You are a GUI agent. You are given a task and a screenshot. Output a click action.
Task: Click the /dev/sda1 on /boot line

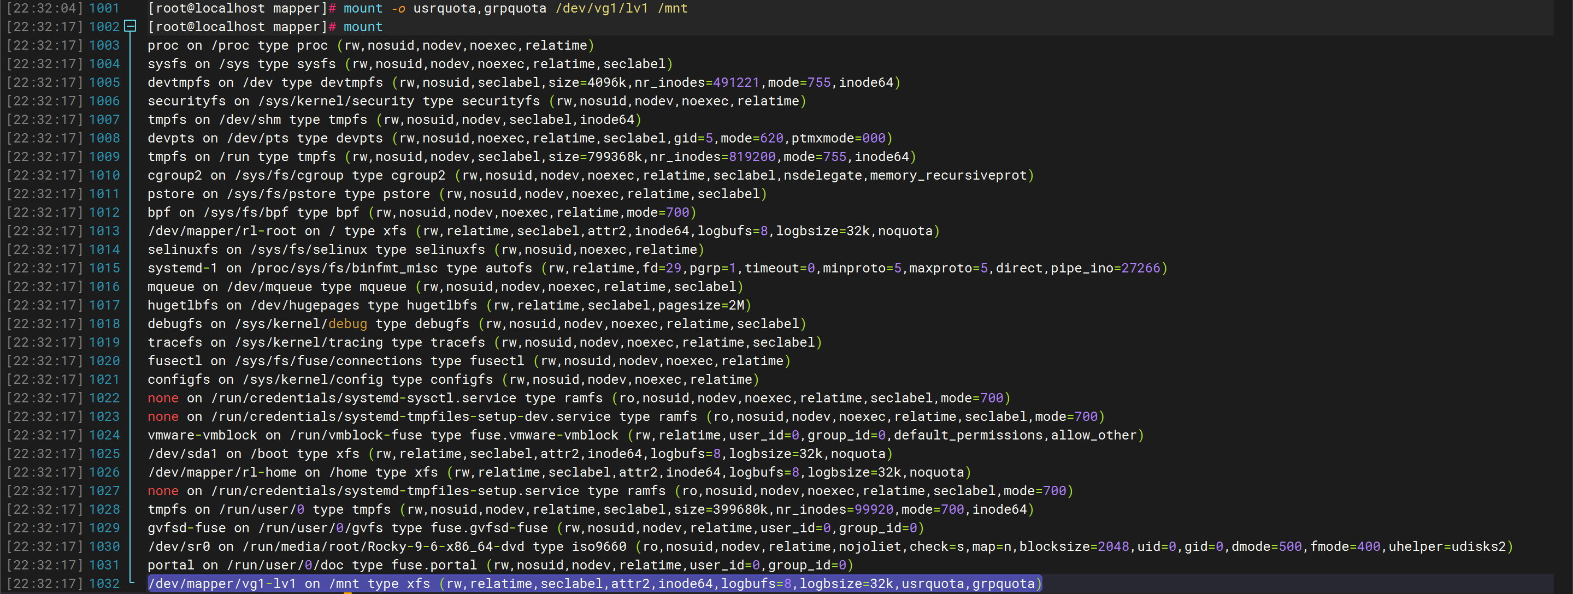point(519,454)
